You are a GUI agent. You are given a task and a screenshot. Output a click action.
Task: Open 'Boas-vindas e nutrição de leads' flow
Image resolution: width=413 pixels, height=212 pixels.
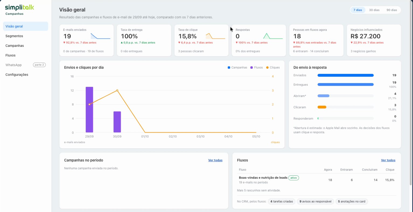263,178
